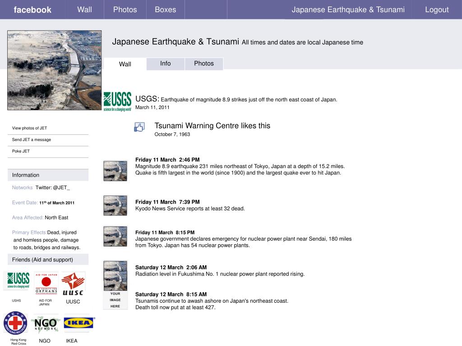
Task: Click 'Saturday 12 March 8:15 AM' heading
Action: click(171, 294)
